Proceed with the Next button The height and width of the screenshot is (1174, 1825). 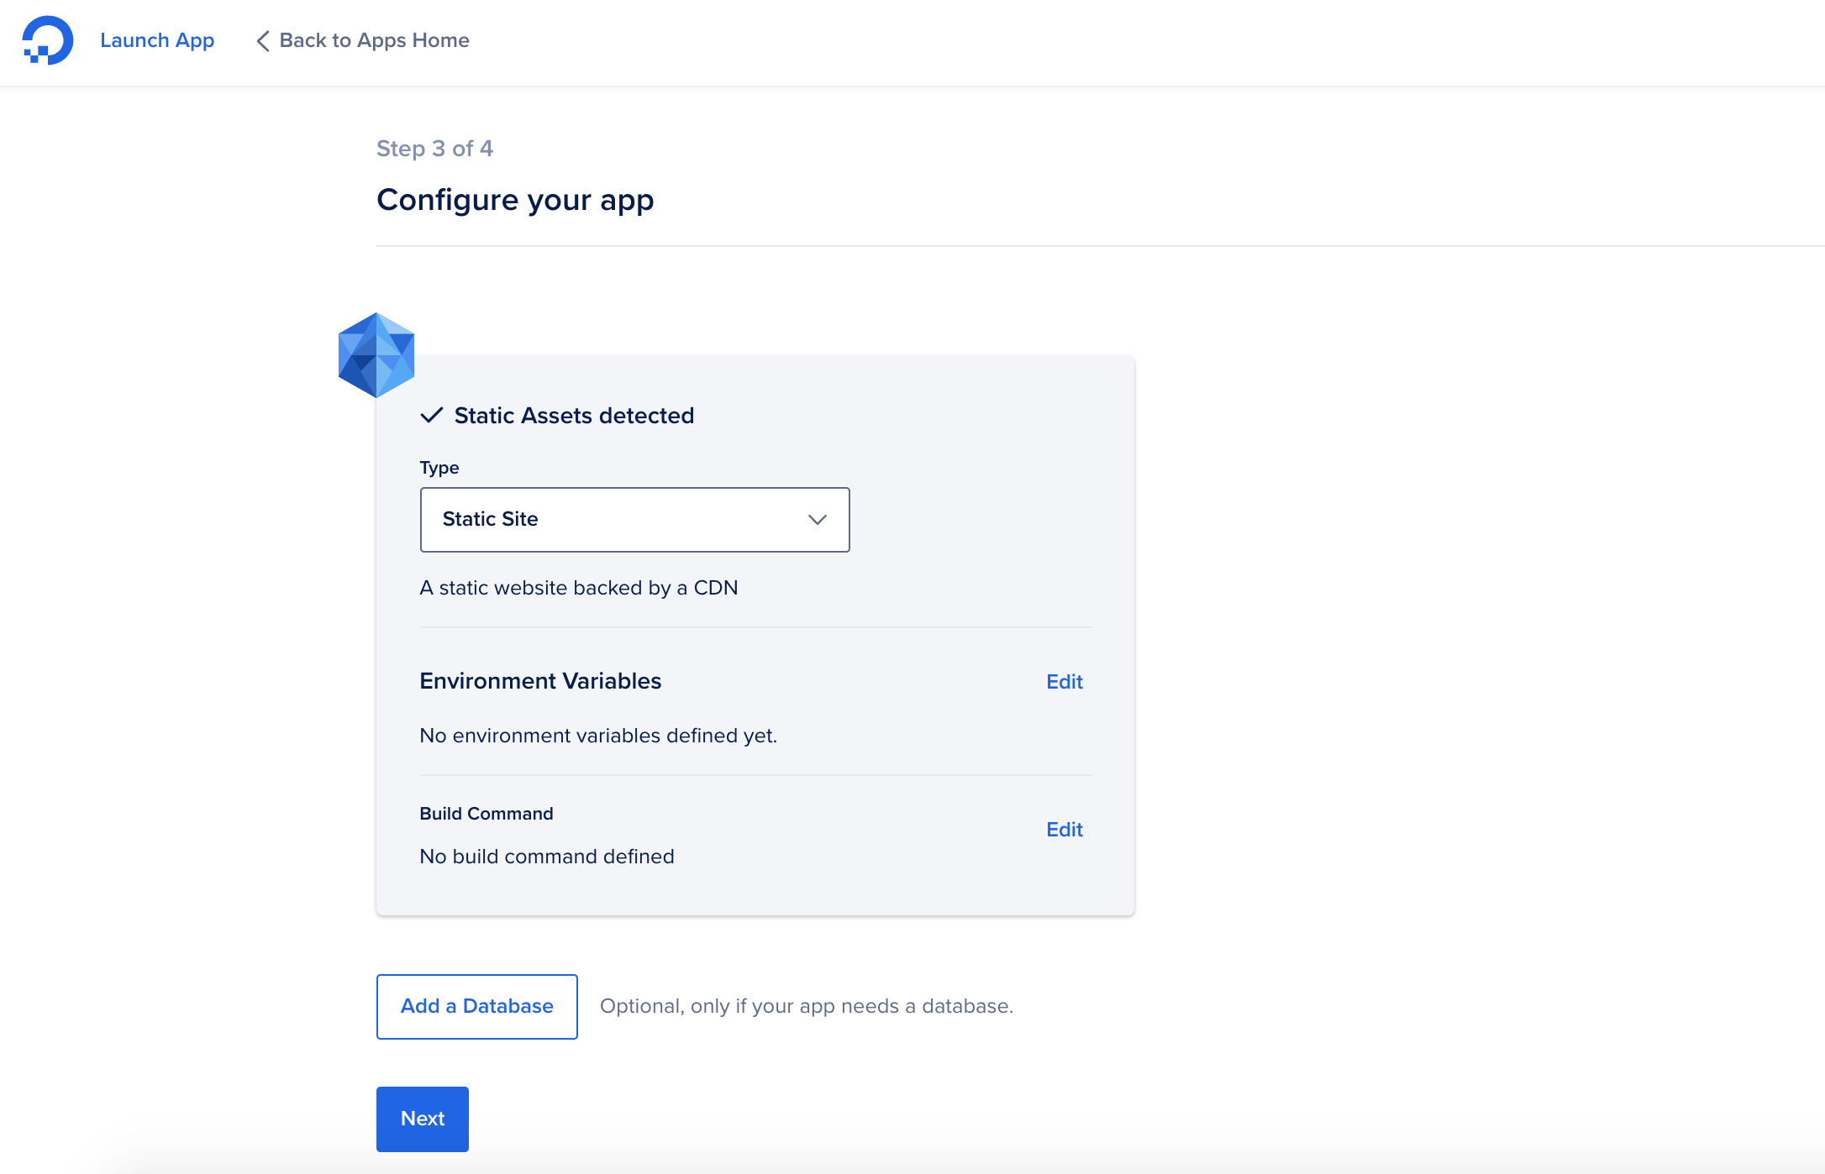(422, 1119)
